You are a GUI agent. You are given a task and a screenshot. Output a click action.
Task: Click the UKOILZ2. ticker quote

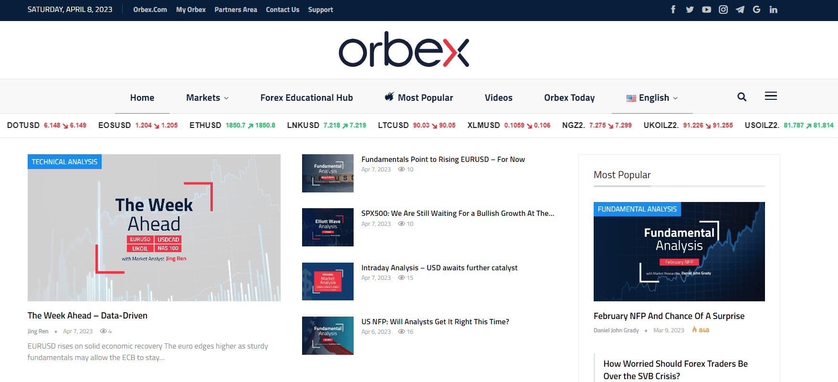(x=688, y=125)
